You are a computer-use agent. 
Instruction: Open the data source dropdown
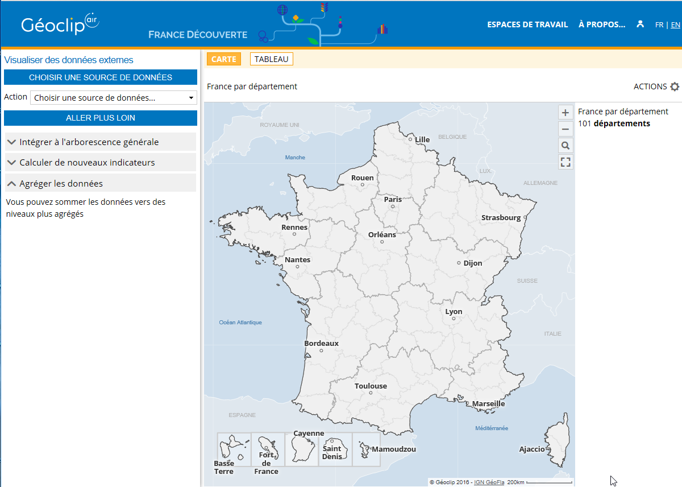click(x=114, y=98)
